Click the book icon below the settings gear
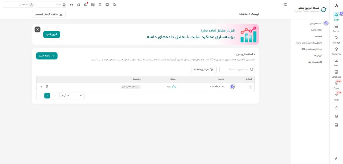The image size is (343, 164). point(336,125)
